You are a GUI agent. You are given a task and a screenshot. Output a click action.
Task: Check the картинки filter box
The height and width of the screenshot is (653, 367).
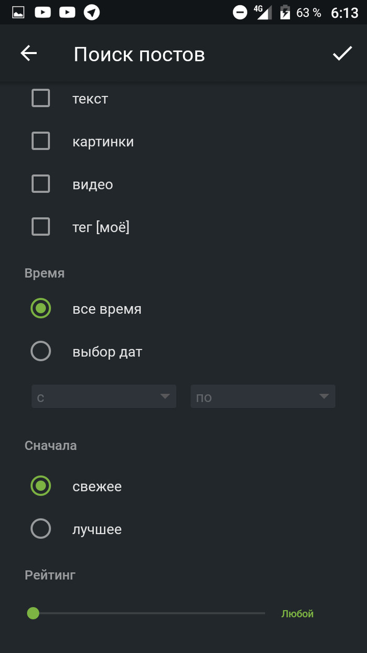[41, 141]
